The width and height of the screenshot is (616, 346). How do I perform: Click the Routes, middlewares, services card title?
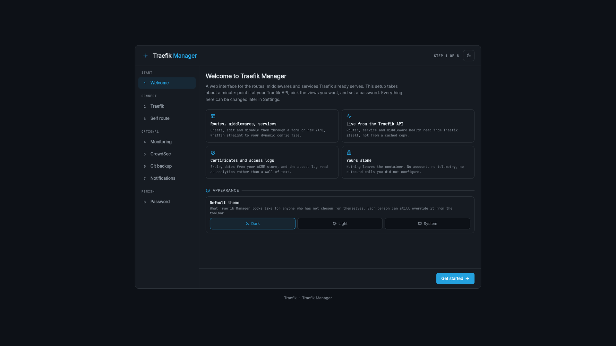click(243, 124)
